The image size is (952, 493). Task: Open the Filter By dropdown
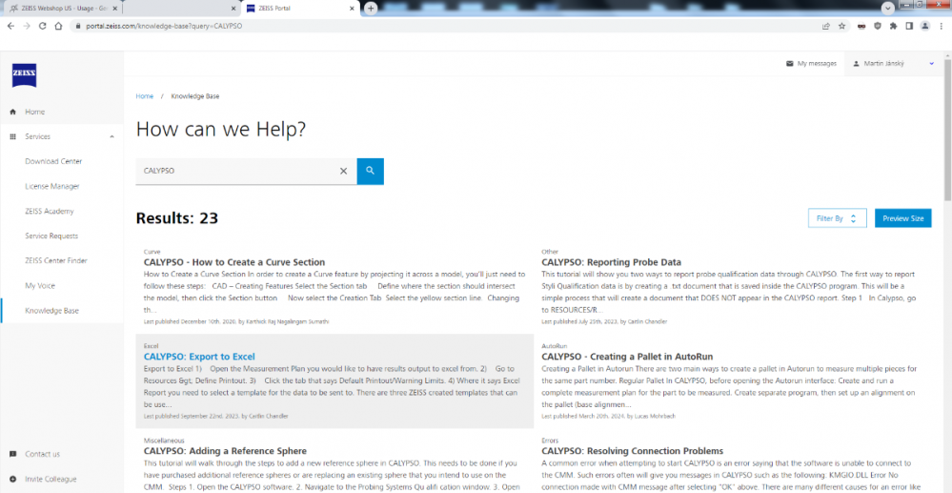tap(838, 218)
